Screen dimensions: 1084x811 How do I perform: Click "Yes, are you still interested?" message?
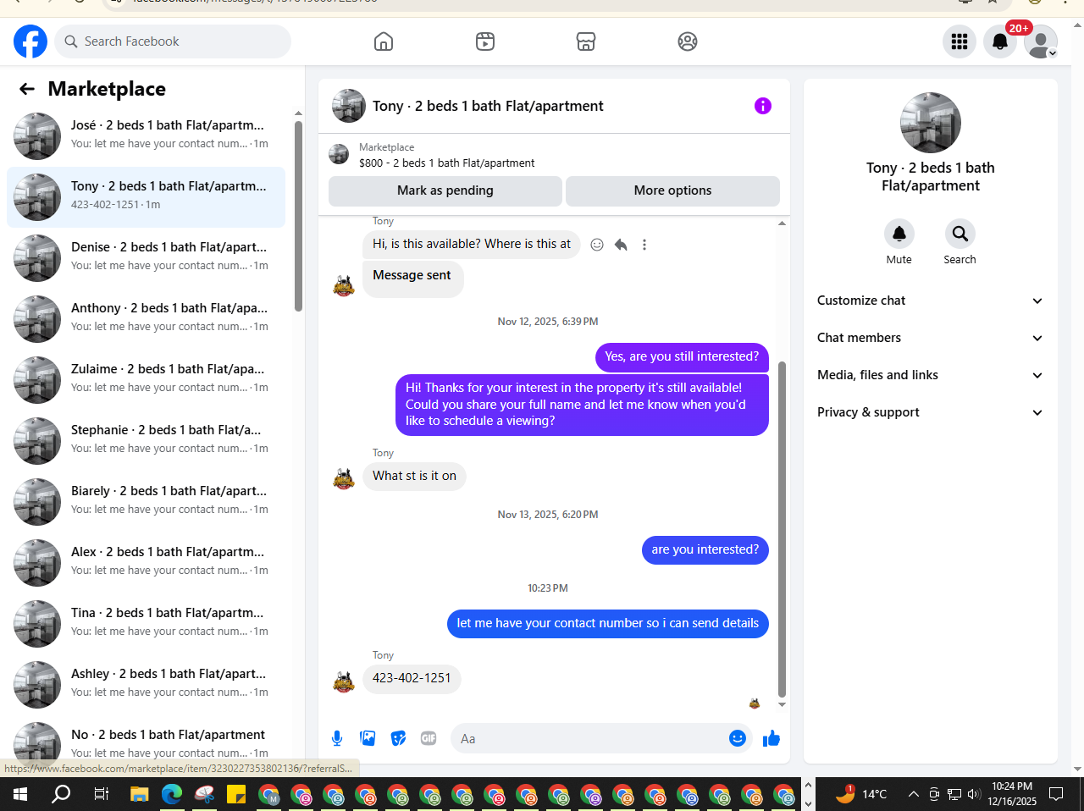click(x=682, y=356)
